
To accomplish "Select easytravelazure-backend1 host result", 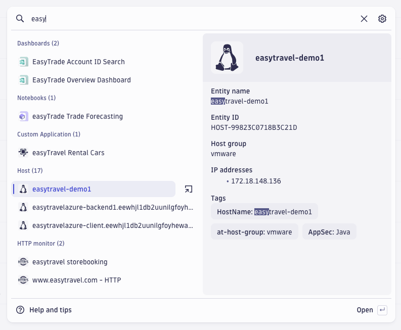I will pos(112,207).
